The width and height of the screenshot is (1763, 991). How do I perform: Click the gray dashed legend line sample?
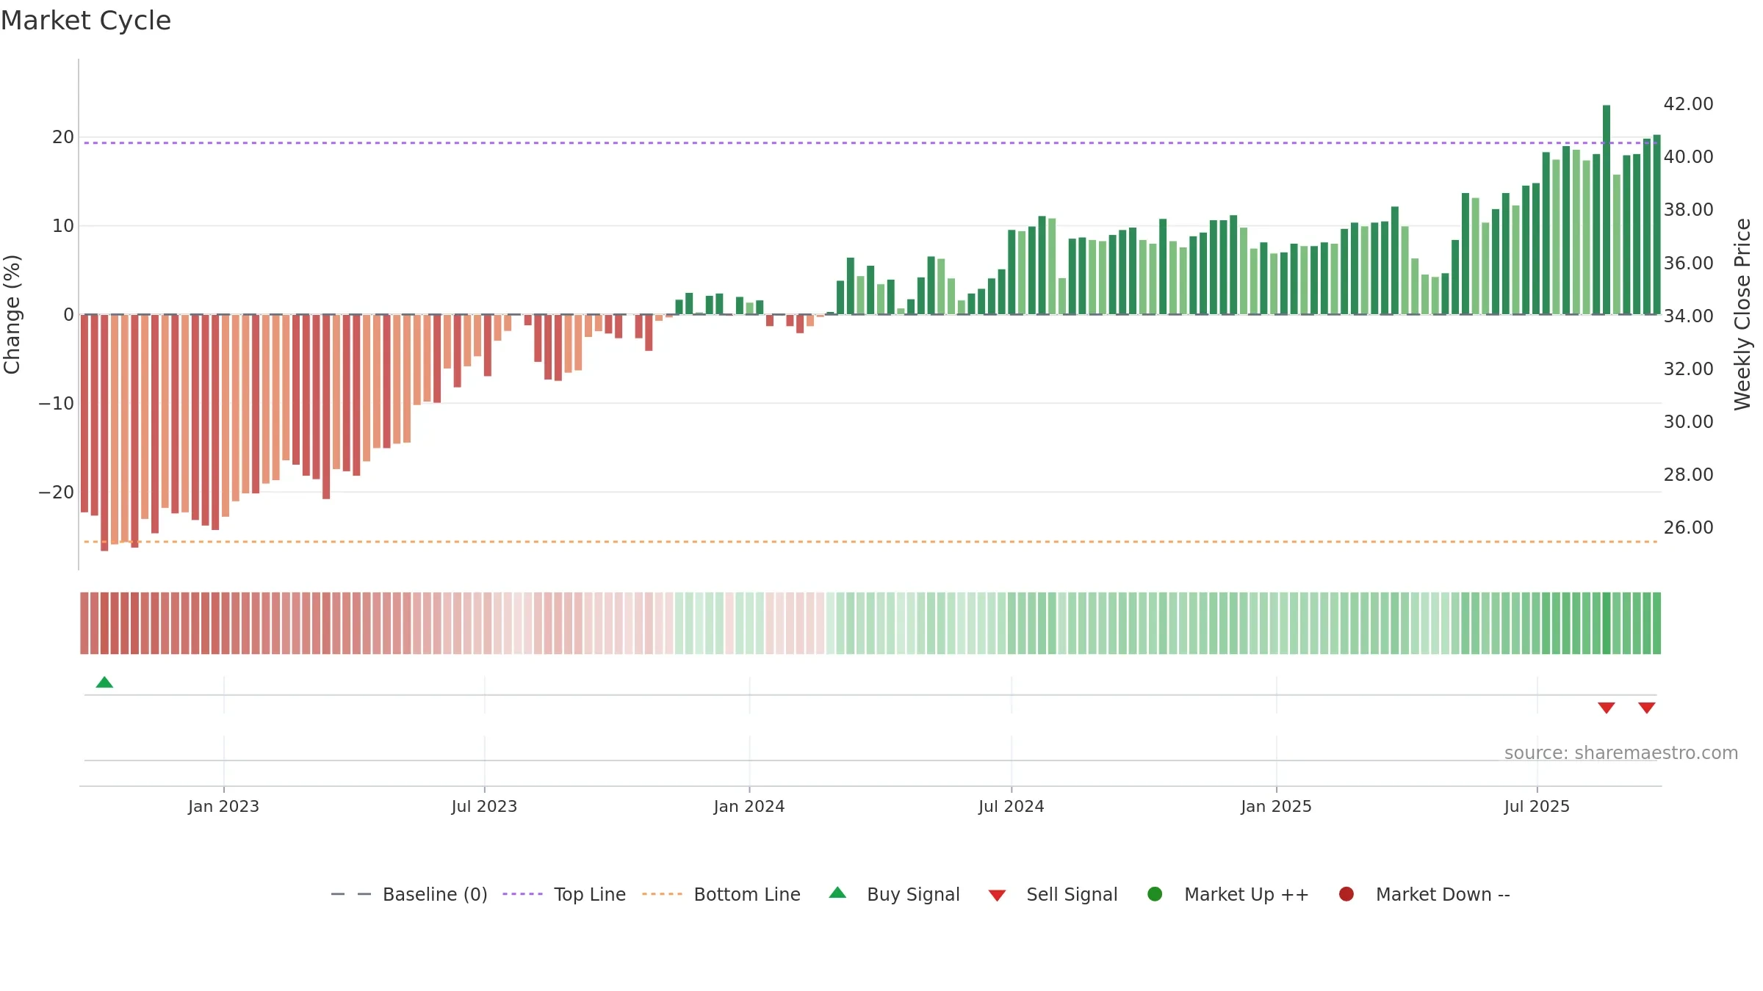click(x=351, y=894)
